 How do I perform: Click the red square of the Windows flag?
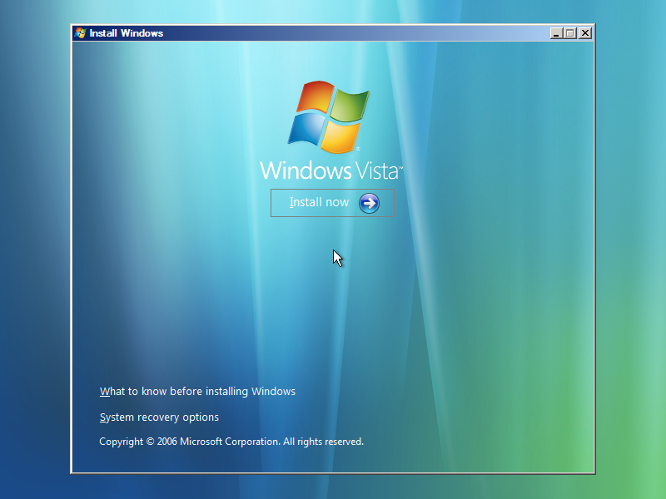[x=315, y=96]
